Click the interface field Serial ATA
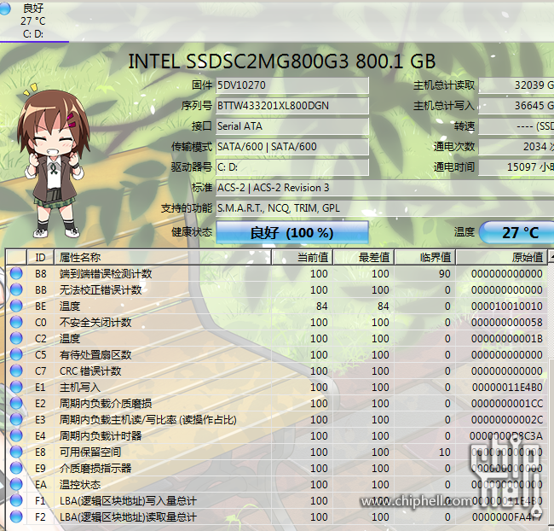Screen dimensions: 554x531 [x=292, y=126]
